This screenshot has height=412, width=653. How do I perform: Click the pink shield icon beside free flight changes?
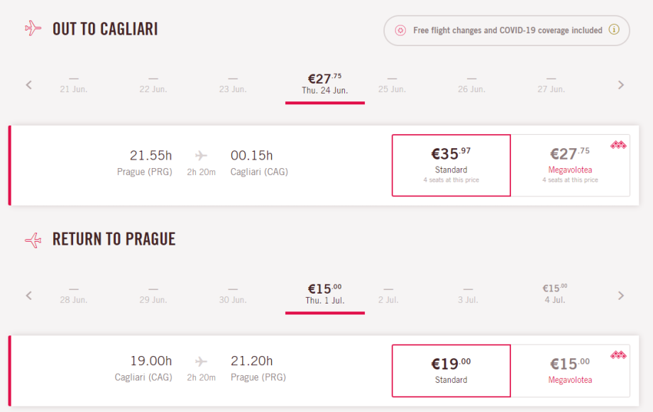click(x=400, y=30)
